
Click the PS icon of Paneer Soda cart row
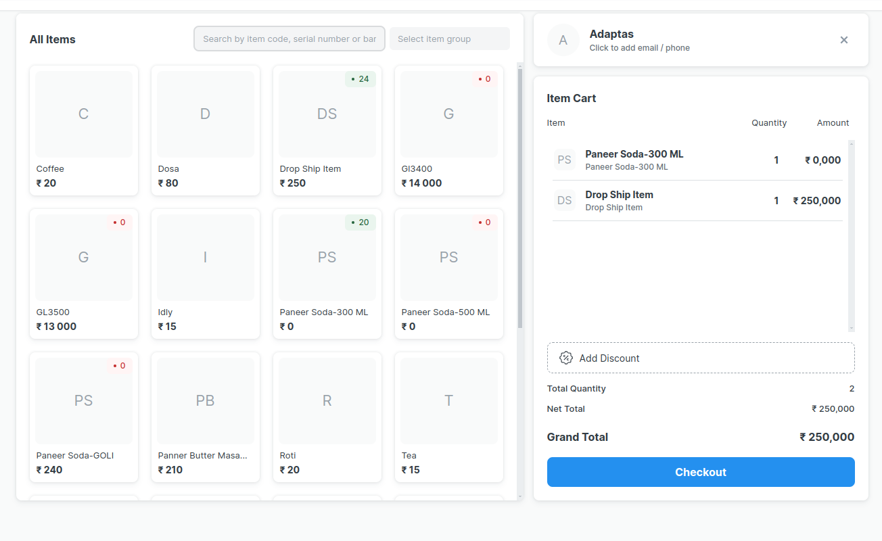coord(564,160)
